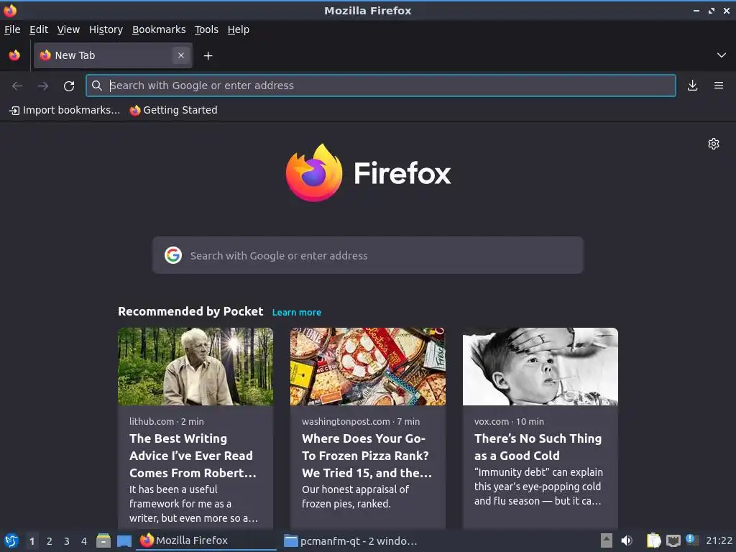Open the frozen pizza article thumbnail
Image resolution: width=736 pixels, height=552 pixels.
point(367,367)
